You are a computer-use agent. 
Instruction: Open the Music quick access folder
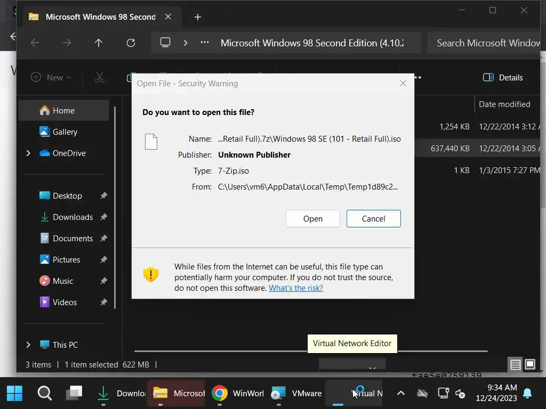coord(63,281)
